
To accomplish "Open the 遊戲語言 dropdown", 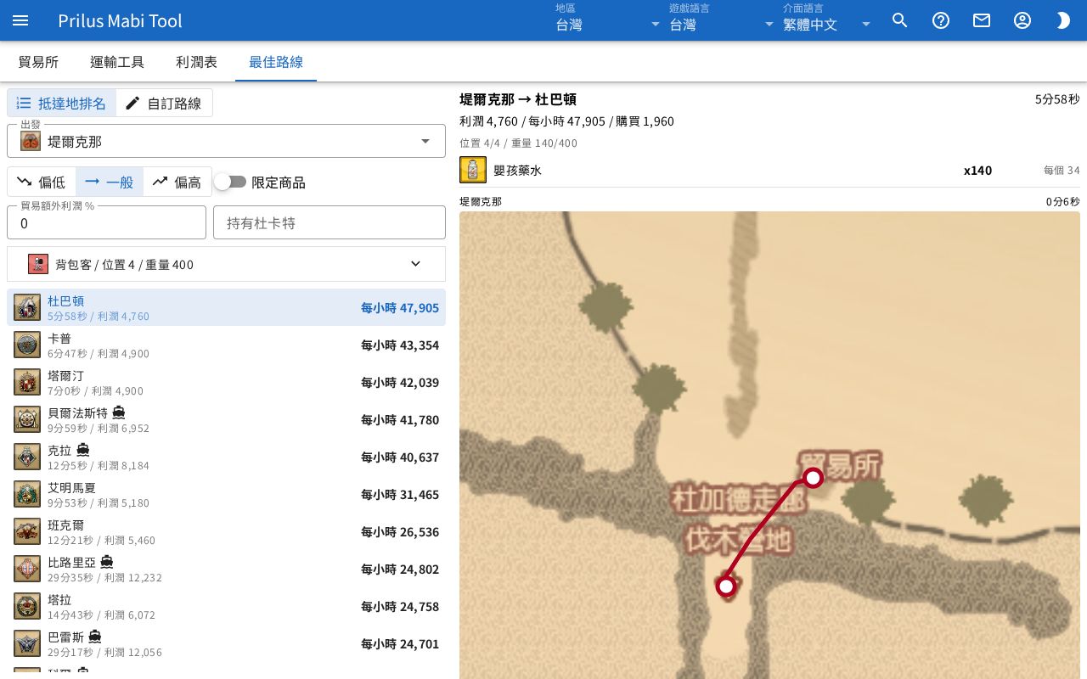I will tap(722, 20).
